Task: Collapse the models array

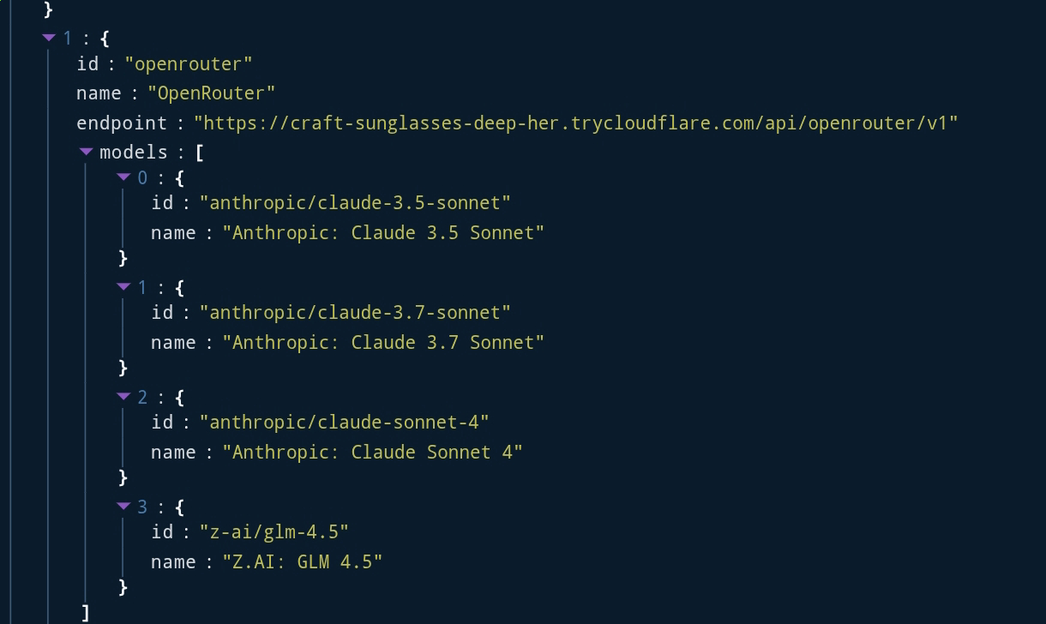Action: coord(86,152)
